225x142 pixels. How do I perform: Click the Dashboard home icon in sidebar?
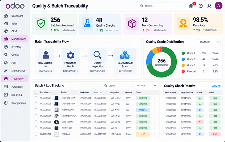6,16
